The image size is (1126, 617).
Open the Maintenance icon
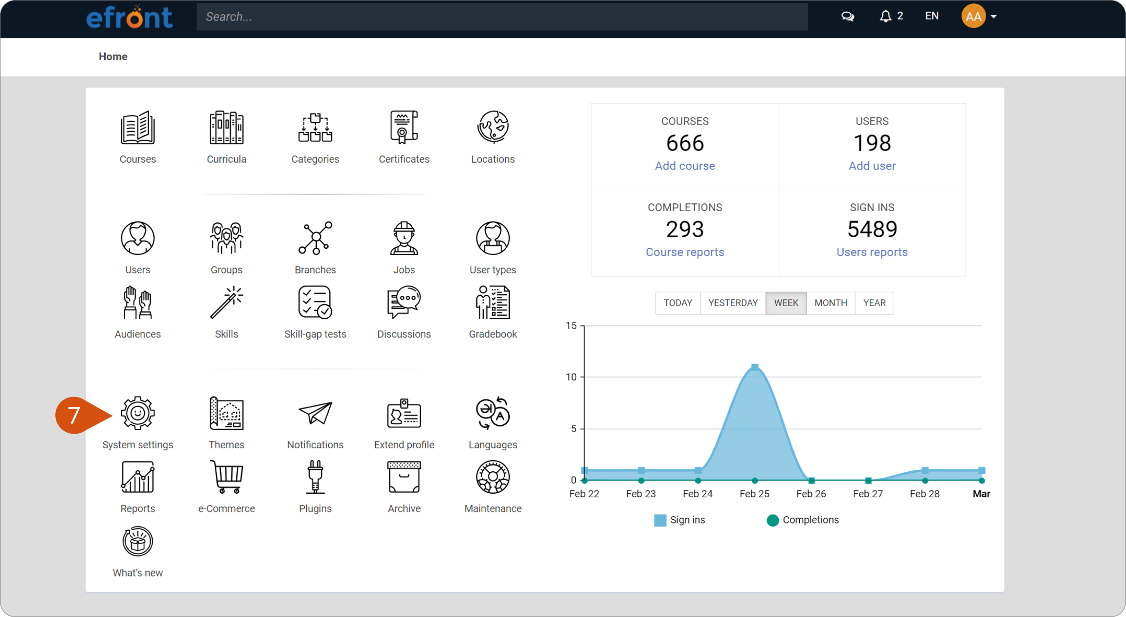pos(493,477)
